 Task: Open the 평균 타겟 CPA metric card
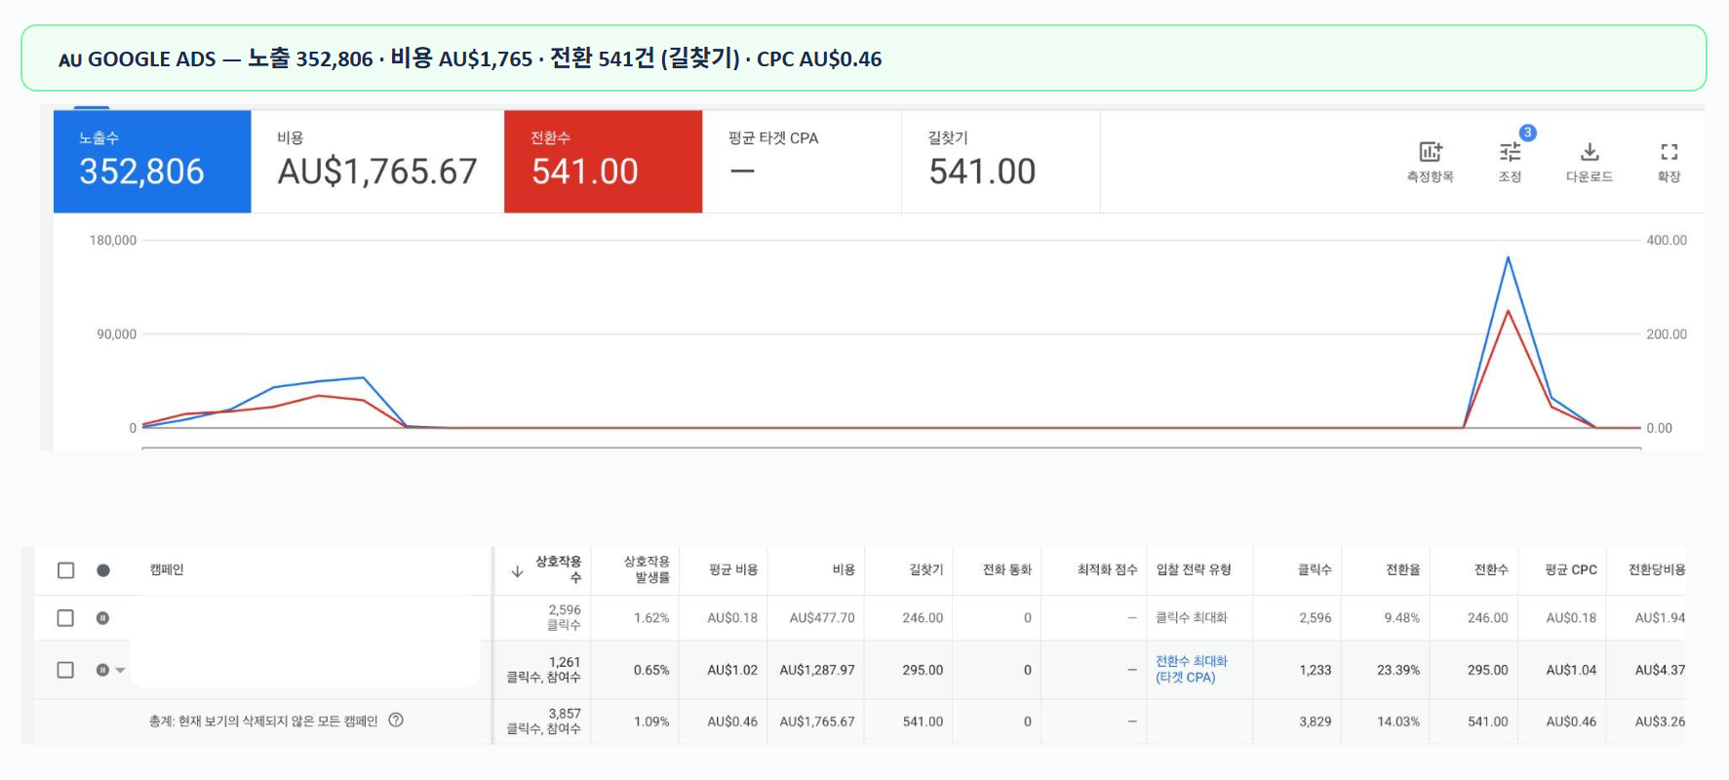click(x=801, y=161)
